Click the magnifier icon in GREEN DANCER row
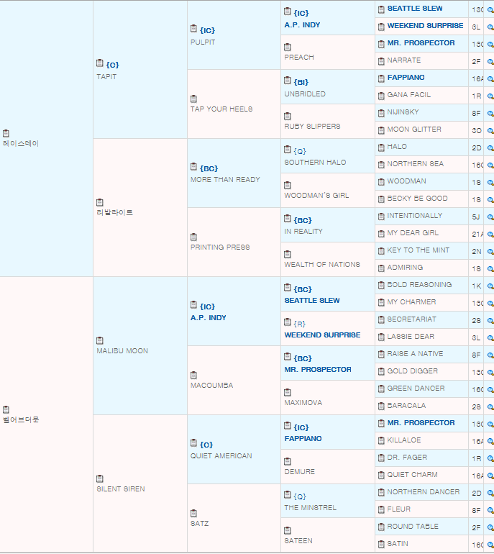Image resolution: width=494 pixels, height=554 pixels. (x=490, y=390)
